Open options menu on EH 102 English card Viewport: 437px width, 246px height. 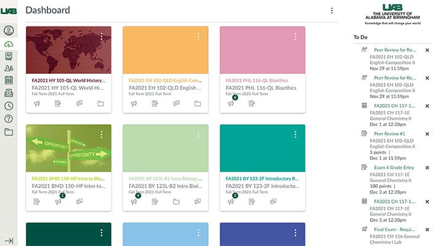198,36
